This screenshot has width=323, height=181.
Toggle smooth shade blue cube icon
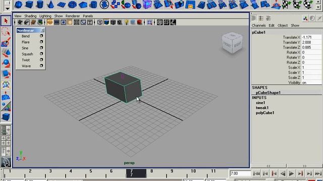coord(106,22)
